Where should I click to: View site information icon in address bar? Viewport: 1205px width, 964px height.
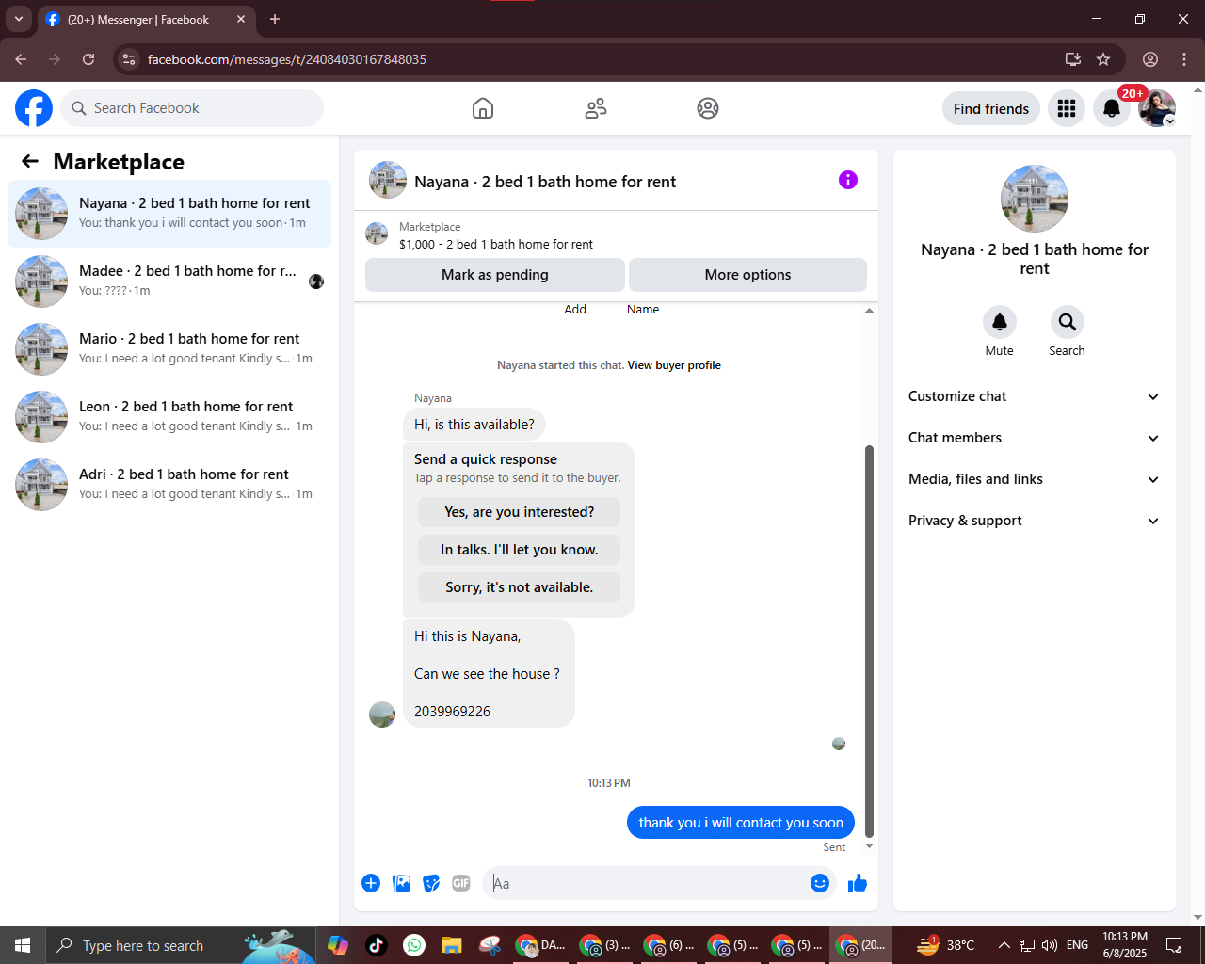point(129,59)
